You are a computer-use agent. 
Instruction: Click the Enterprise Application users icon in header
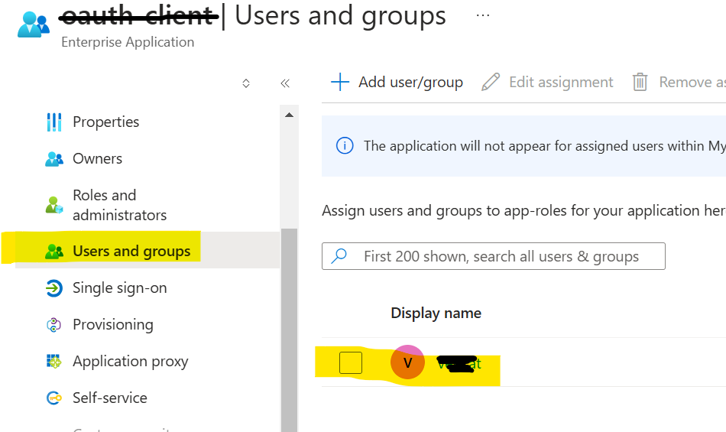pyautogui.click(x=34, y=24)
